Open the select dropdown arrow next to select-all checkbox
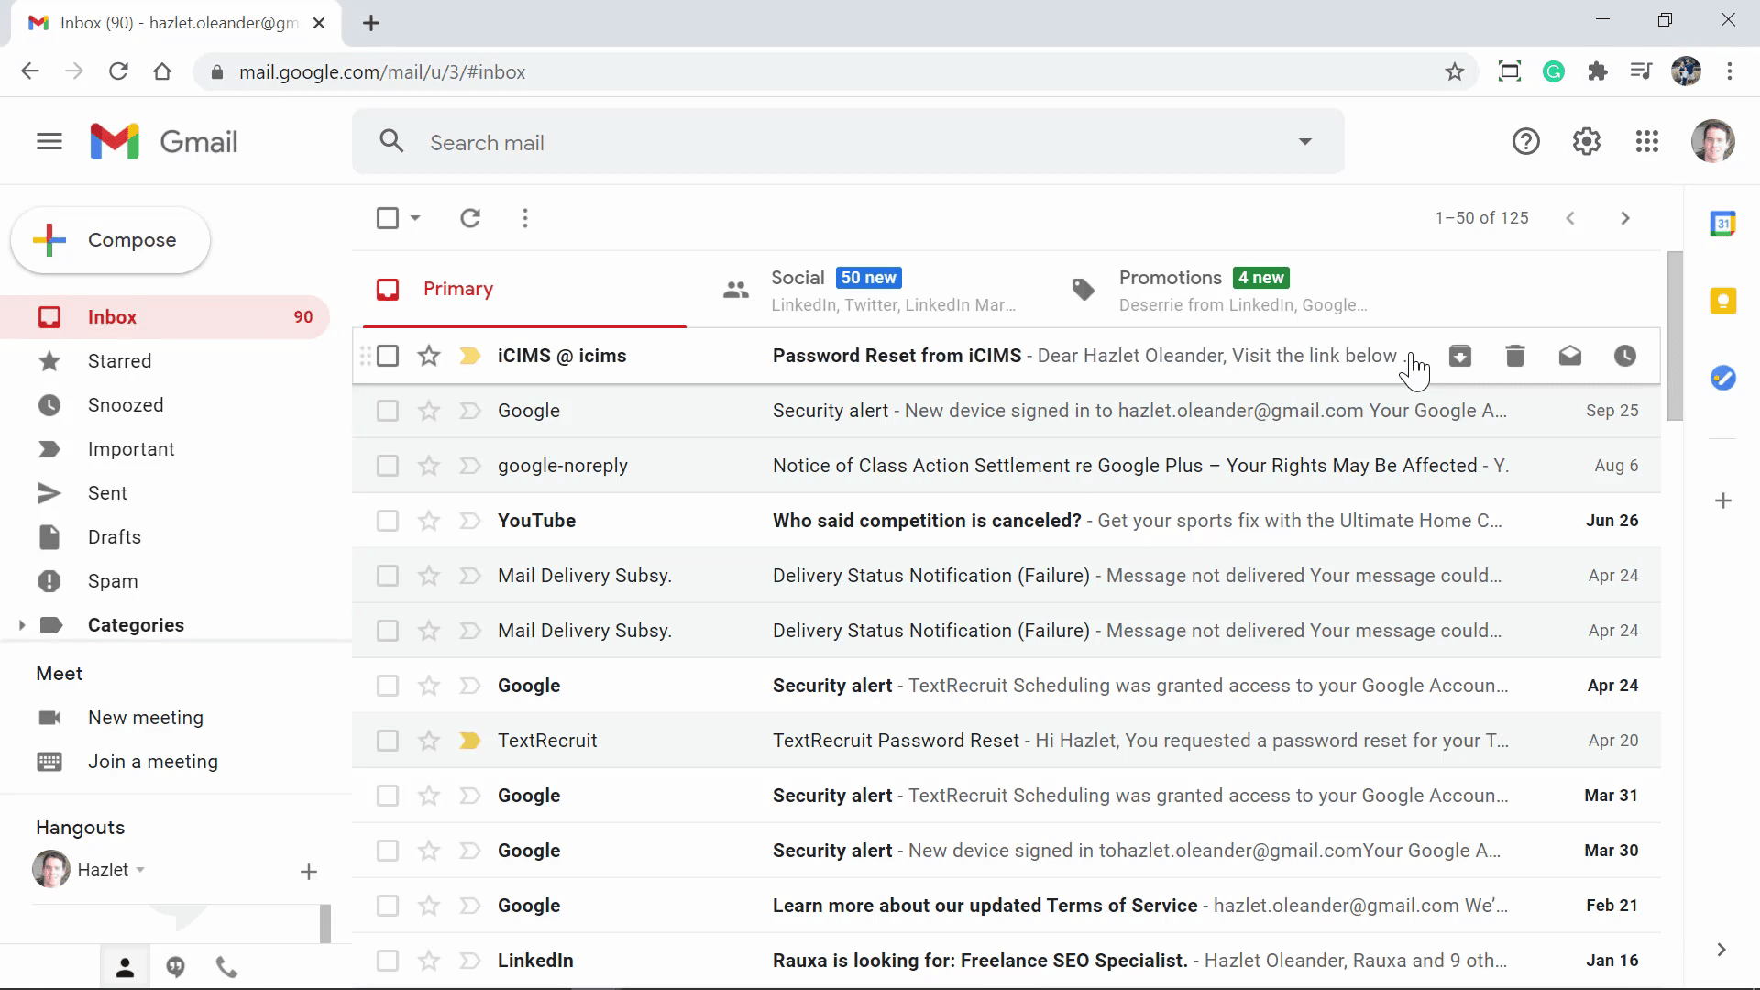The image size is (1760, 990). tap(415, 218)
